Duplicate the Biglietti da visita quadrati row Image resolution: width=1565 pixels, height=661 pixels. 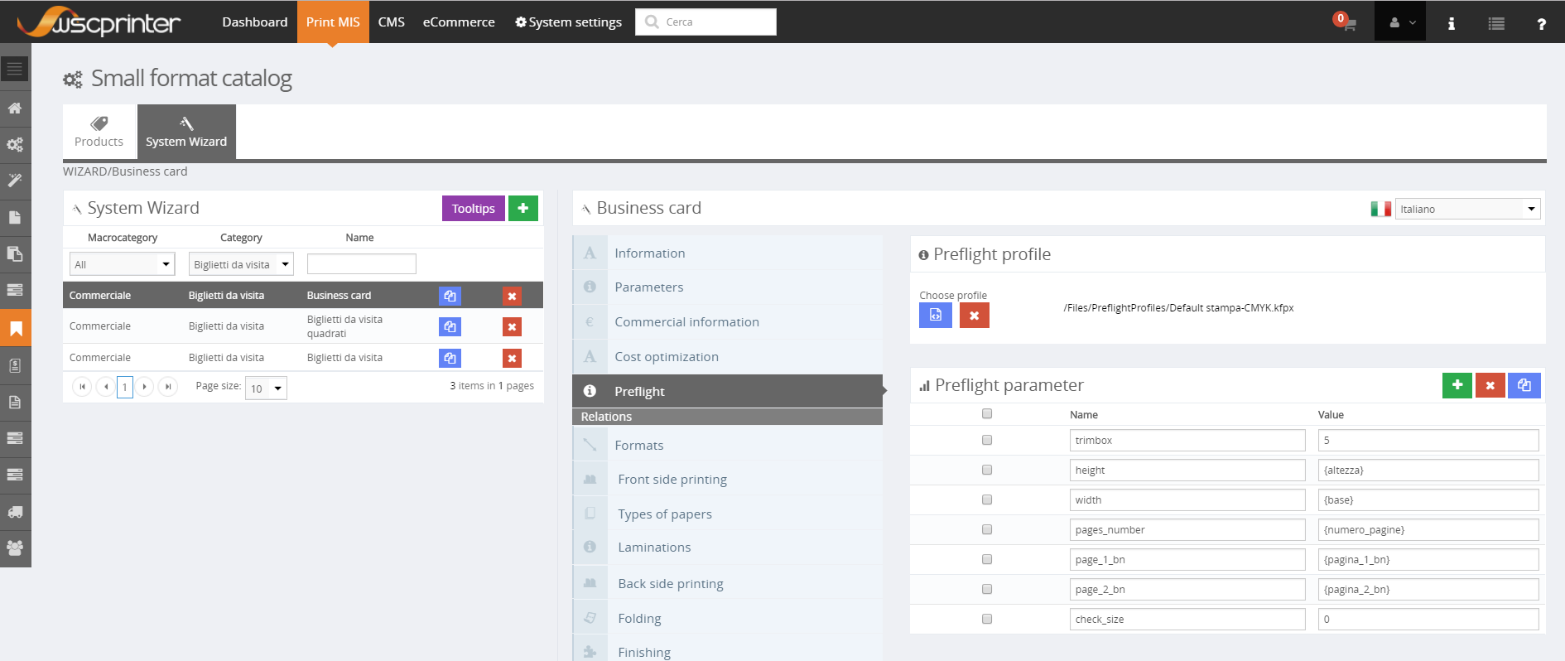pyautogui.click(x=450, y=326)
